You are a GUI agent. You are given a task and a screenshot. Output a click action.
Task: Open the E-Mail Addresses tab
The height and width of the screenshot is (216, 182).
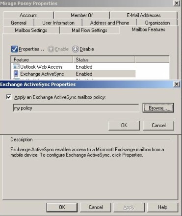144,15
